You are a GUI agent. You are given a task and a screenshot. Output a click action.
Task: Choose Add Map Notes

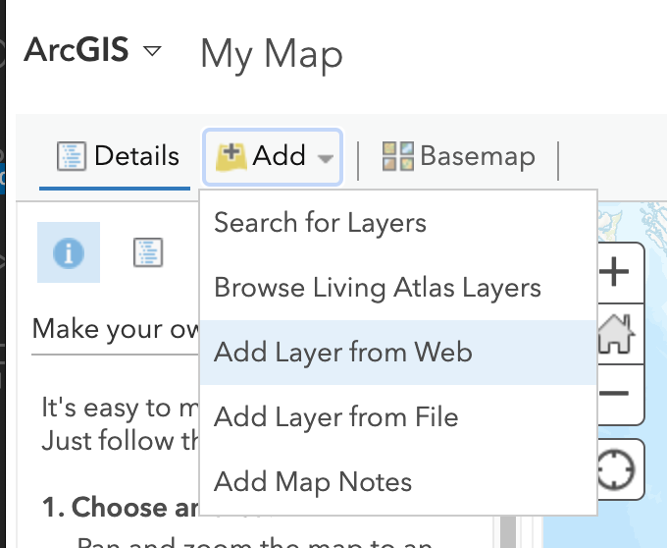398,481
